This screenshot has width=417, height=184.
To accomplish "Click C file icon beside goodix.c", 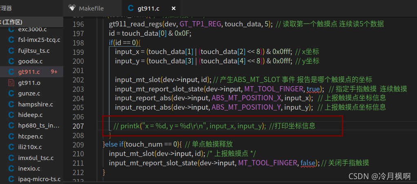I will (11, 61).
